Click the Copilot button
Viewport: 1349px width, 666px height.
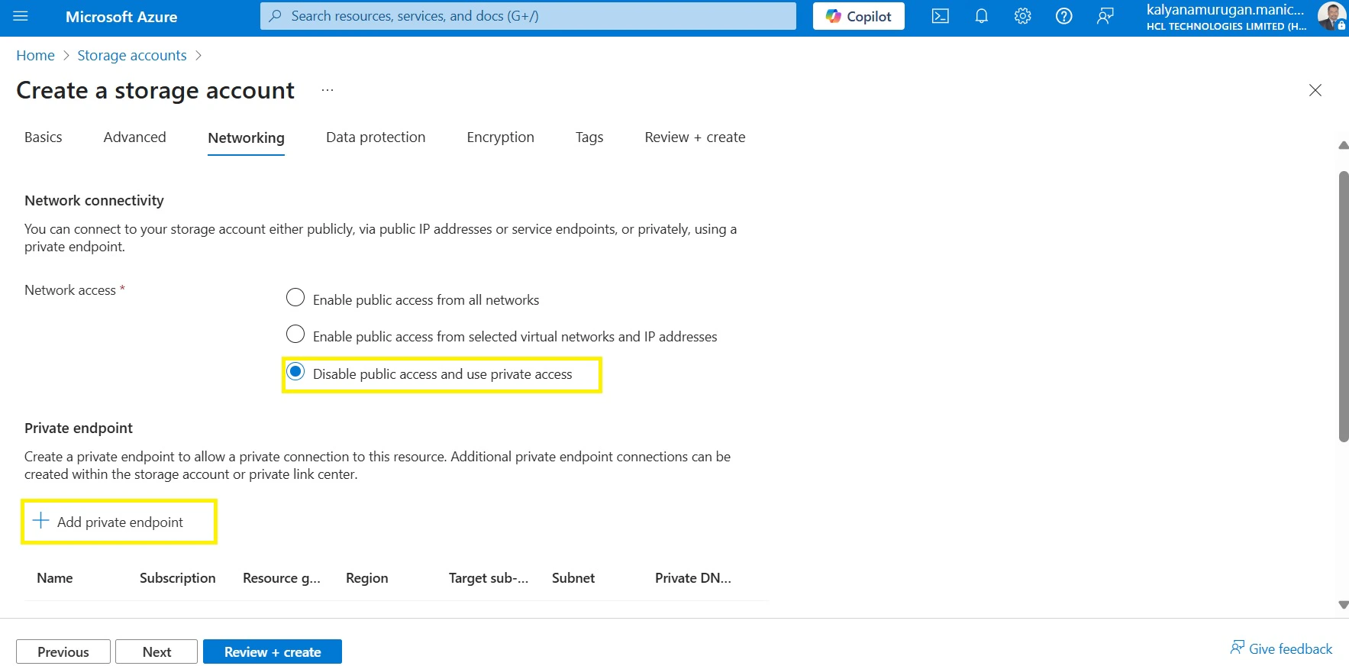coord(859,16)
